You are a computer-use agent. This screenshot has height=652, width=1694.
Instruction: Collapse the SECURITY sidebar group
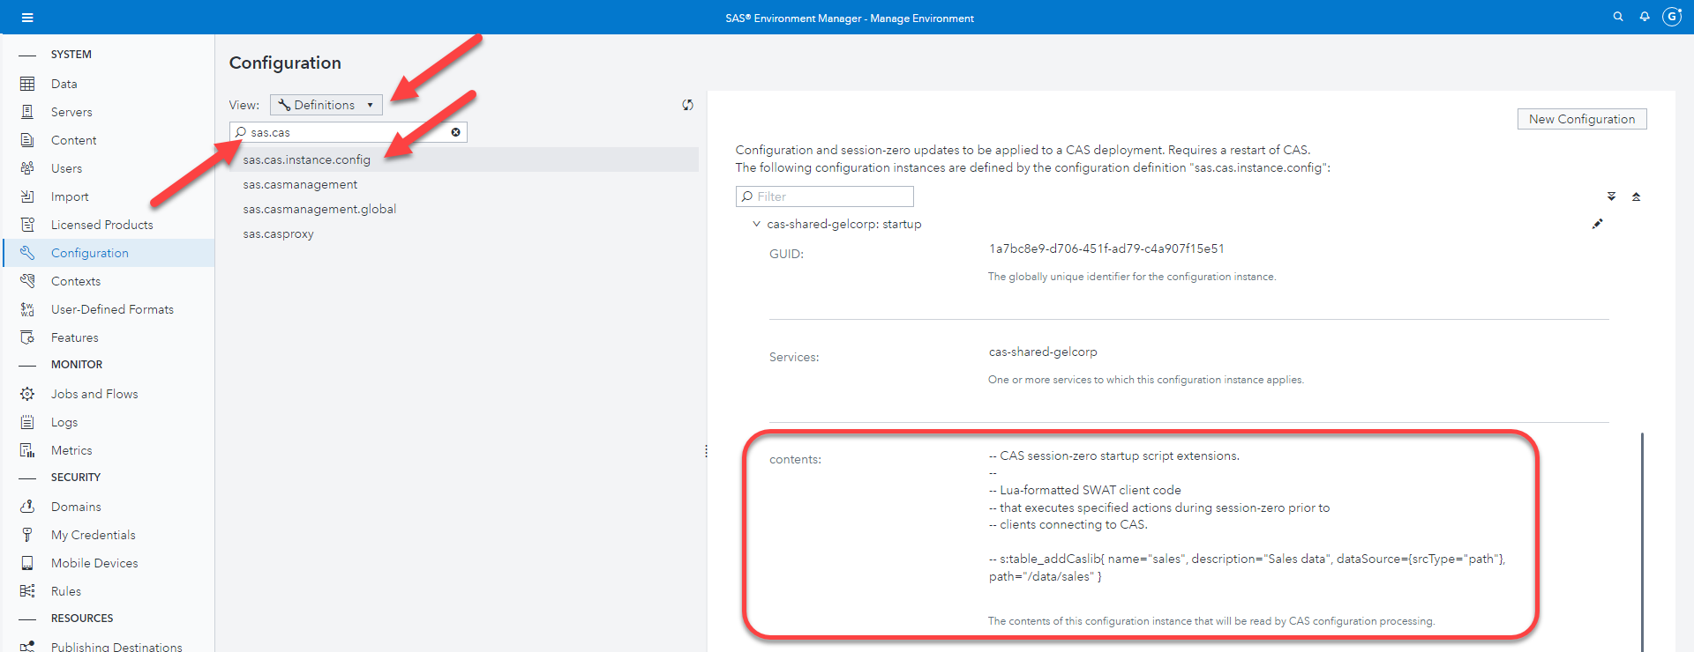[27, 478]
